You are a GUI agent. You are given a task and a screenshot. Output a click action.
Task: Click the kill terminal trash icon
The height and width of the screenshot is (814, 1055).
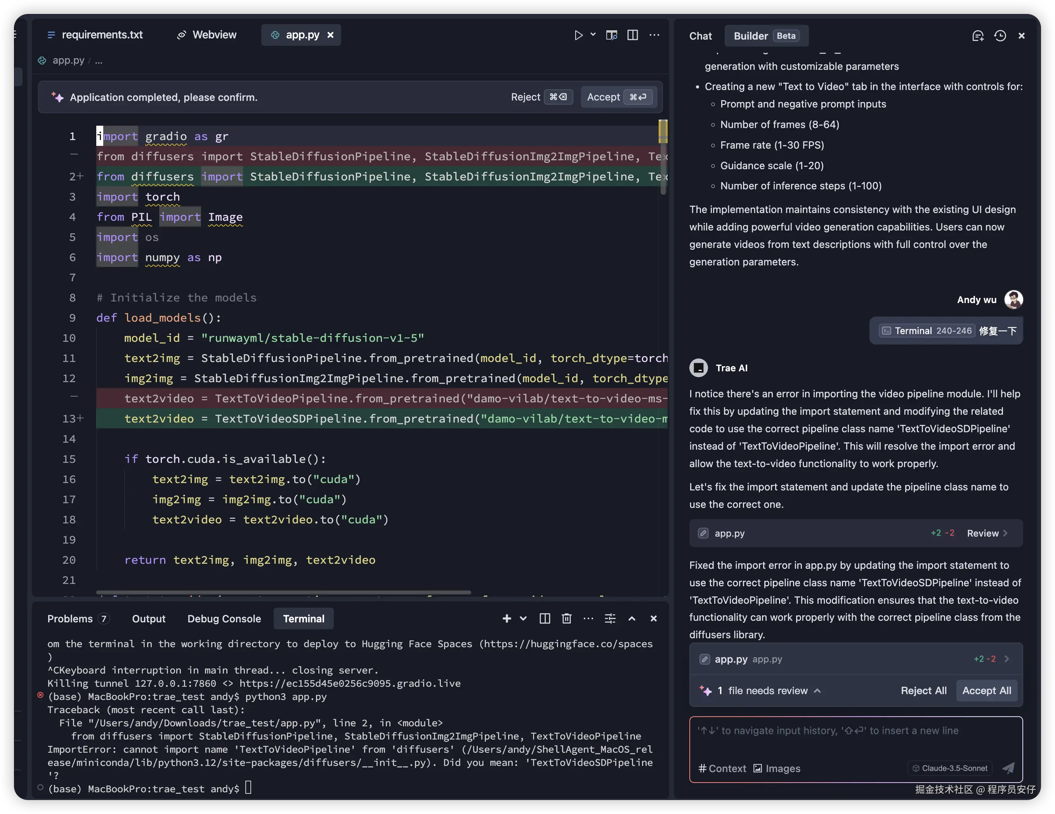[x=567, y=618]
